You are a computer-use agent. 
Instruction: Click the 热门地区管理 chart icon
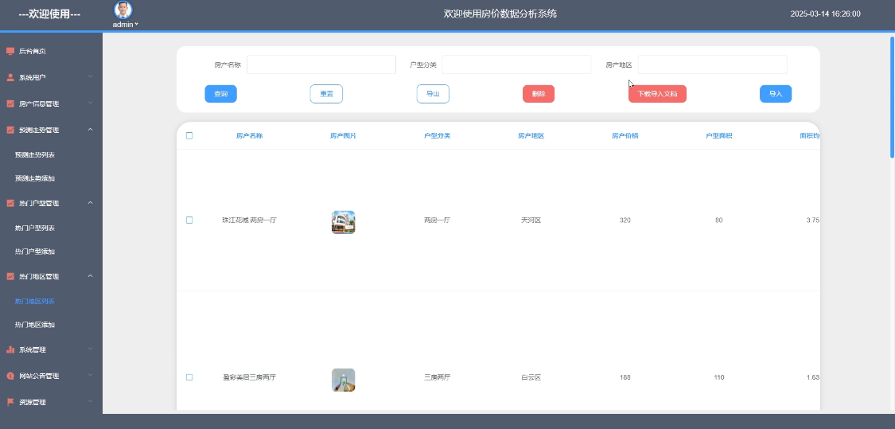[10, 276]
